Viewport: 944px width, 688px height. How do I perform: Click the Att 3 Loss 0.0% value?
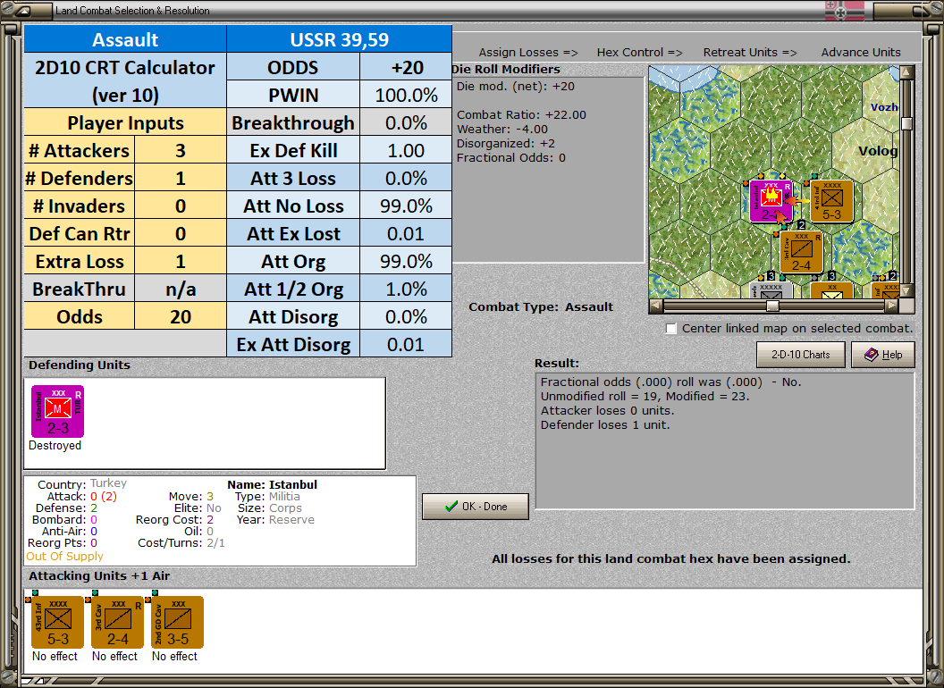(x=407, y=178)
